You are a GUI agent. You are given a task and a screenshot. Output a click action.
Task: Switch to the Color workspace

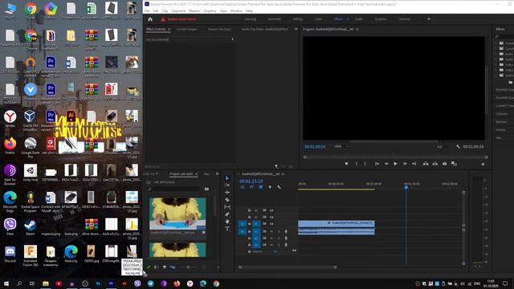(x=318, y=19)
